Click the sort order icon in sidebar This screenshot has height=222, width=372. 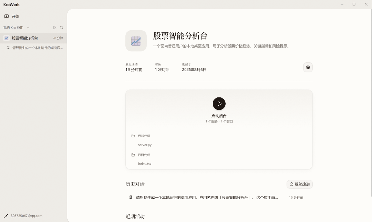(62, 28)
